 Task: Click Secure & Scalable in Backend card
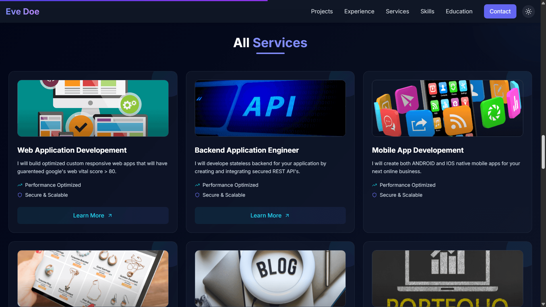(224, 195)
